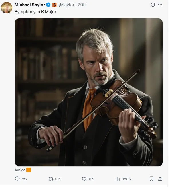Click the Michael Saylor display name
The height and width of the screenshot is (187, 172).
coord(30,5)
